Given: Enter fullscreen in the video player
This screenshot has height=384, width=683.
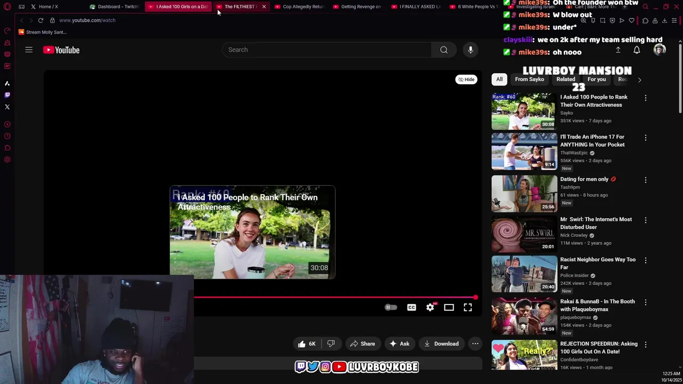Looking at the screenshot, I should tap(467, 307).
